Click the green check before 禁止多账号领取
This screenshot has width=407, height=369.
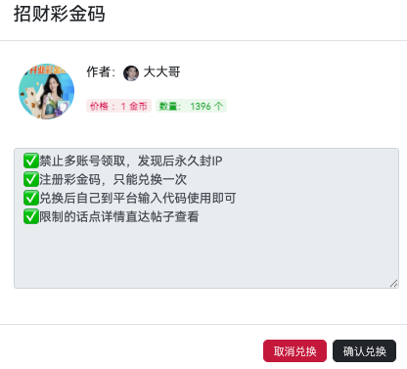click(x=31, y=161)
